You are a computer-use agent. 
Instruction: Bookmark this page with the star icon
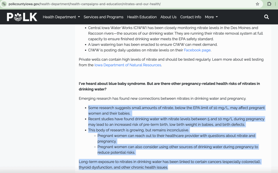(257, 4)
